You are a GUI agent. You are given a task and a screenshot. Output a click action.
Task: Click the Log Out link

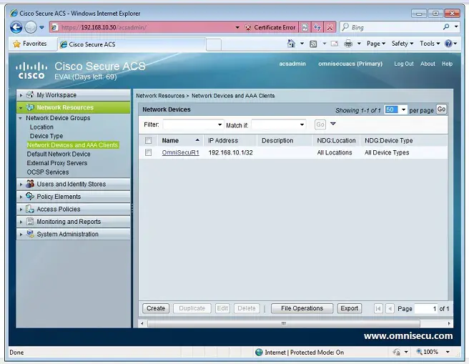403,64
